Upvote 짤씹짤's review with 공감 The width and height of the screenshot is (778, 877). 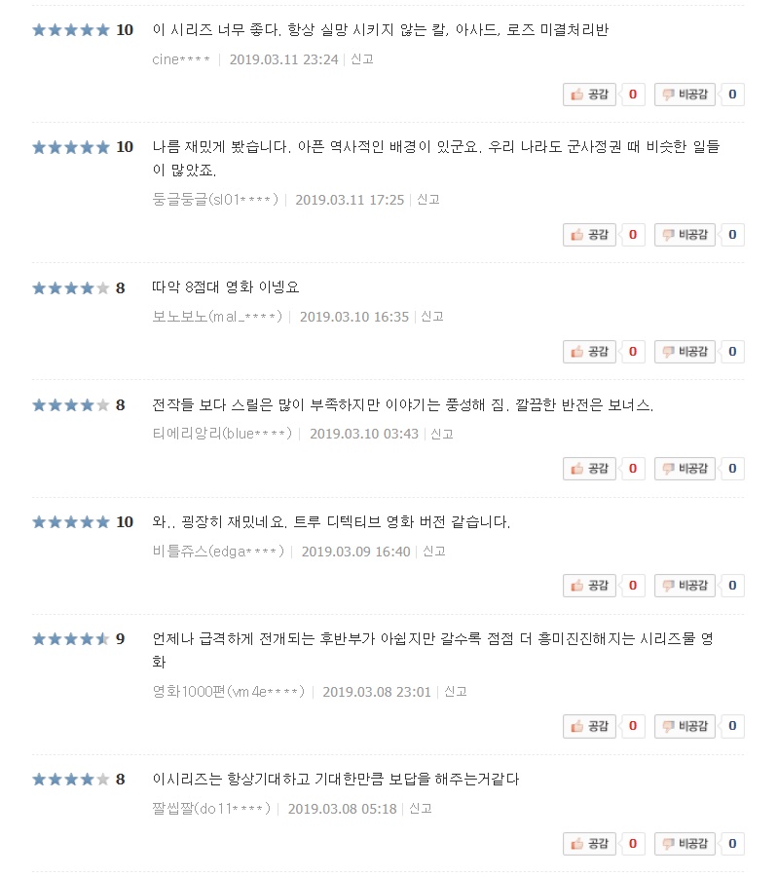click(x=589, y=844)
